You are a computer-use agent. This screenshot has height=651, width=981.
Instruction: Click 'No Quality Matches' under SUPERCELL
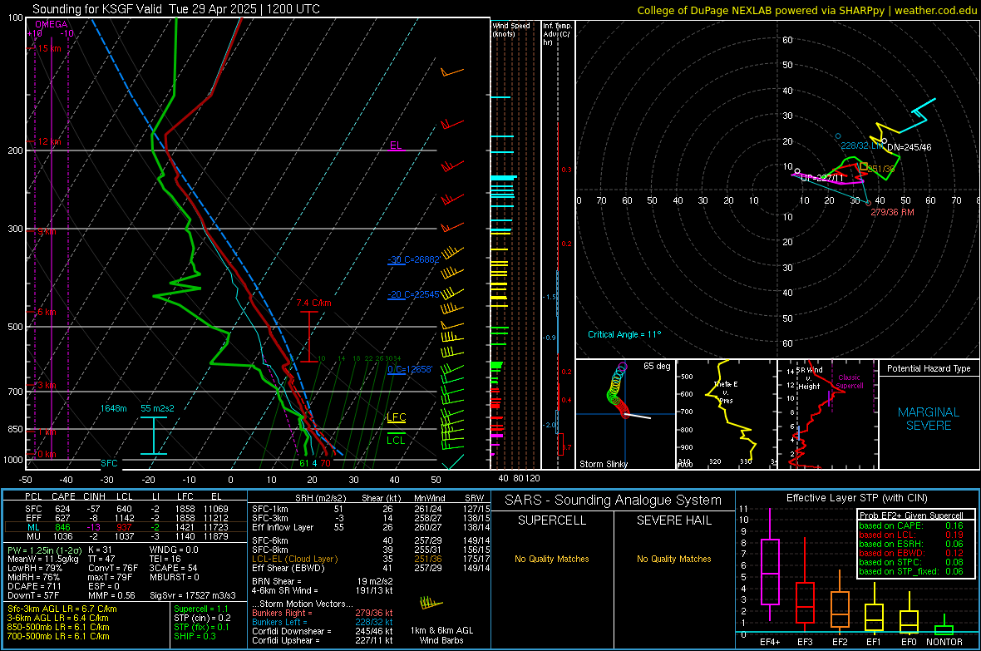(551, 559)
